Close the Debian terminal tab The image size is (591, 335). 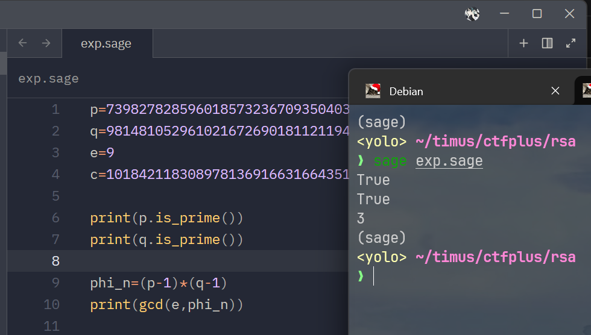point(555,91)
